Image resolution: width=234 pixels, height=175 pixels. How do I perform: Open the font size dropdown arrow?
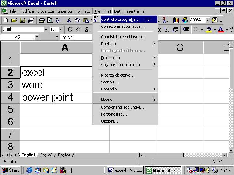pos(60,30)
